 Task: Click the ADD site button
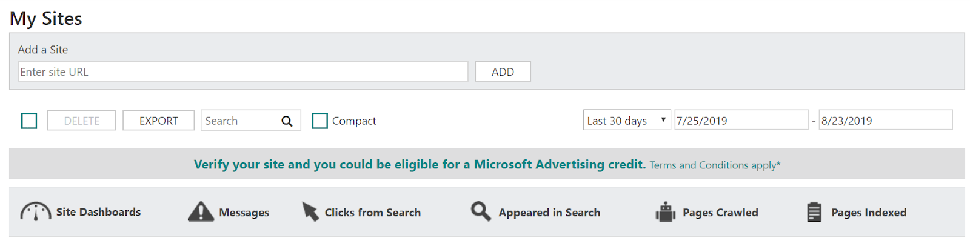coord(503,71)
